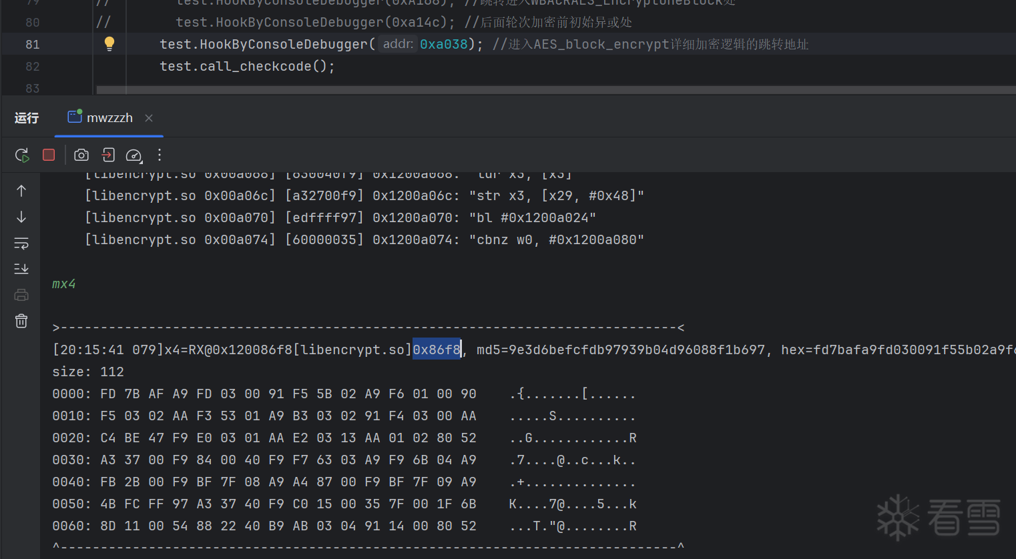This screenshot has height=559, width=1016.
Task: Open the profiler gauge dropdown
Action: [134, 155]
